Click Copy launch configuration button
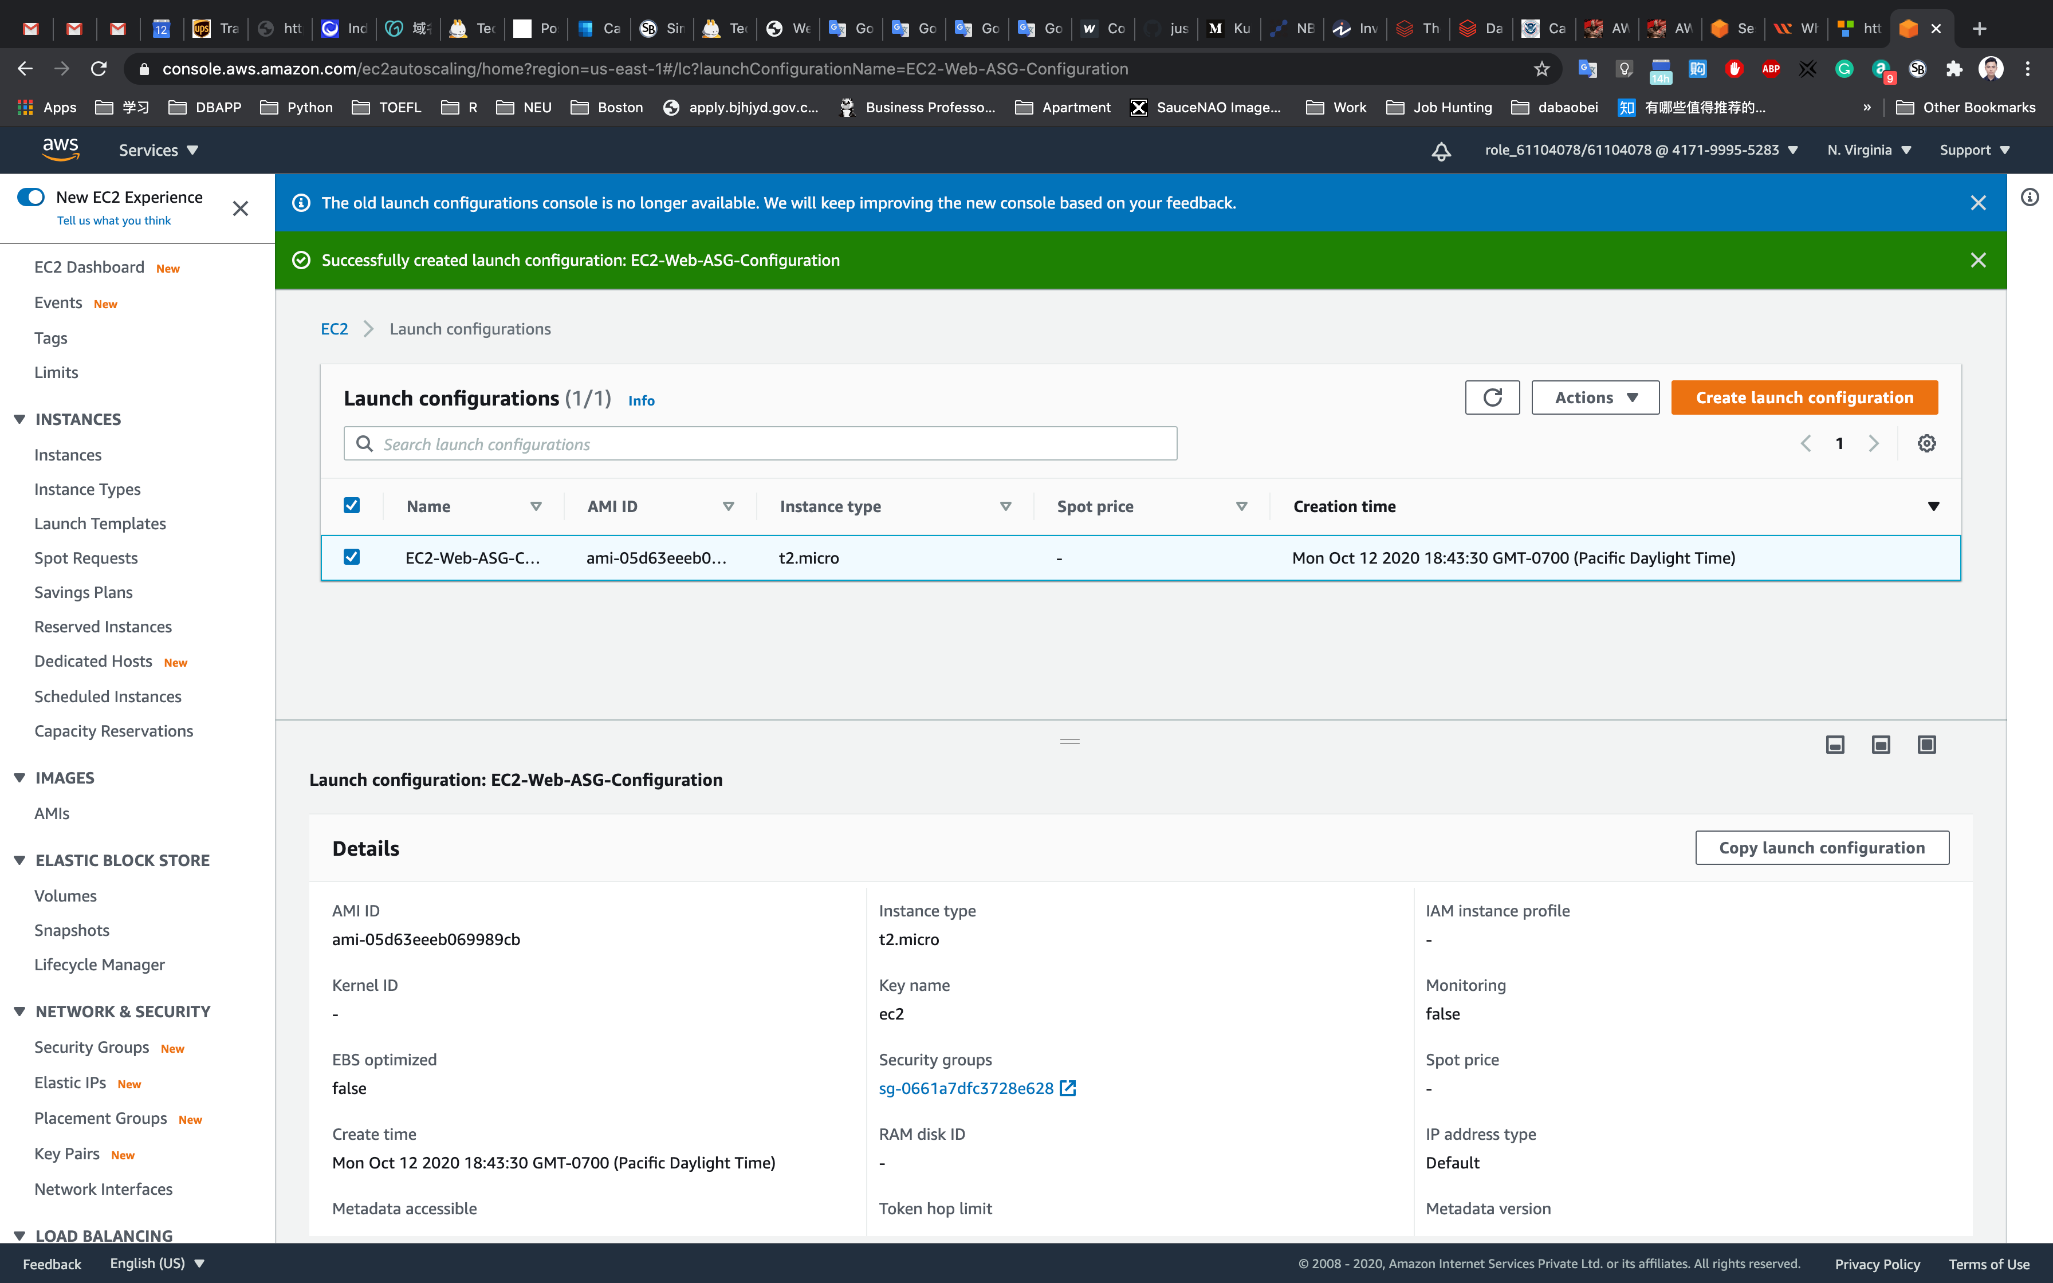Viewport: 2053px width, 1283px height. click(1822, 848)
